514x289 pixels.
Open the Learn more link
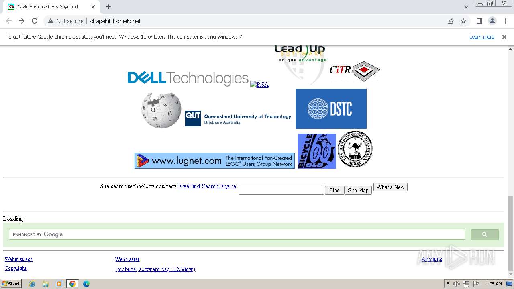(x=482, y=37)
